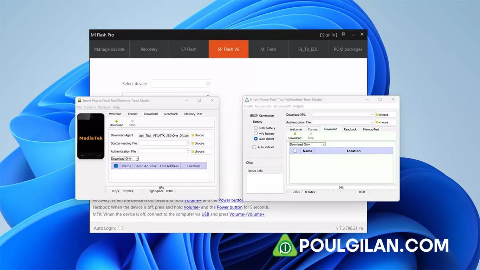Open Help(H) menu in Flash Tool V6

click(x=298, y=106)
